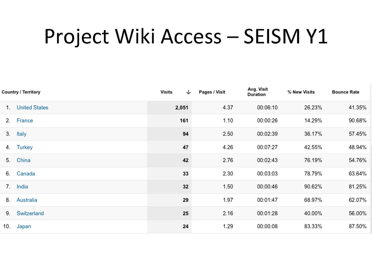Open the France country link
The height and width of the screenshot is (279, 372).
pyautogui.click(x=25, y=121)
